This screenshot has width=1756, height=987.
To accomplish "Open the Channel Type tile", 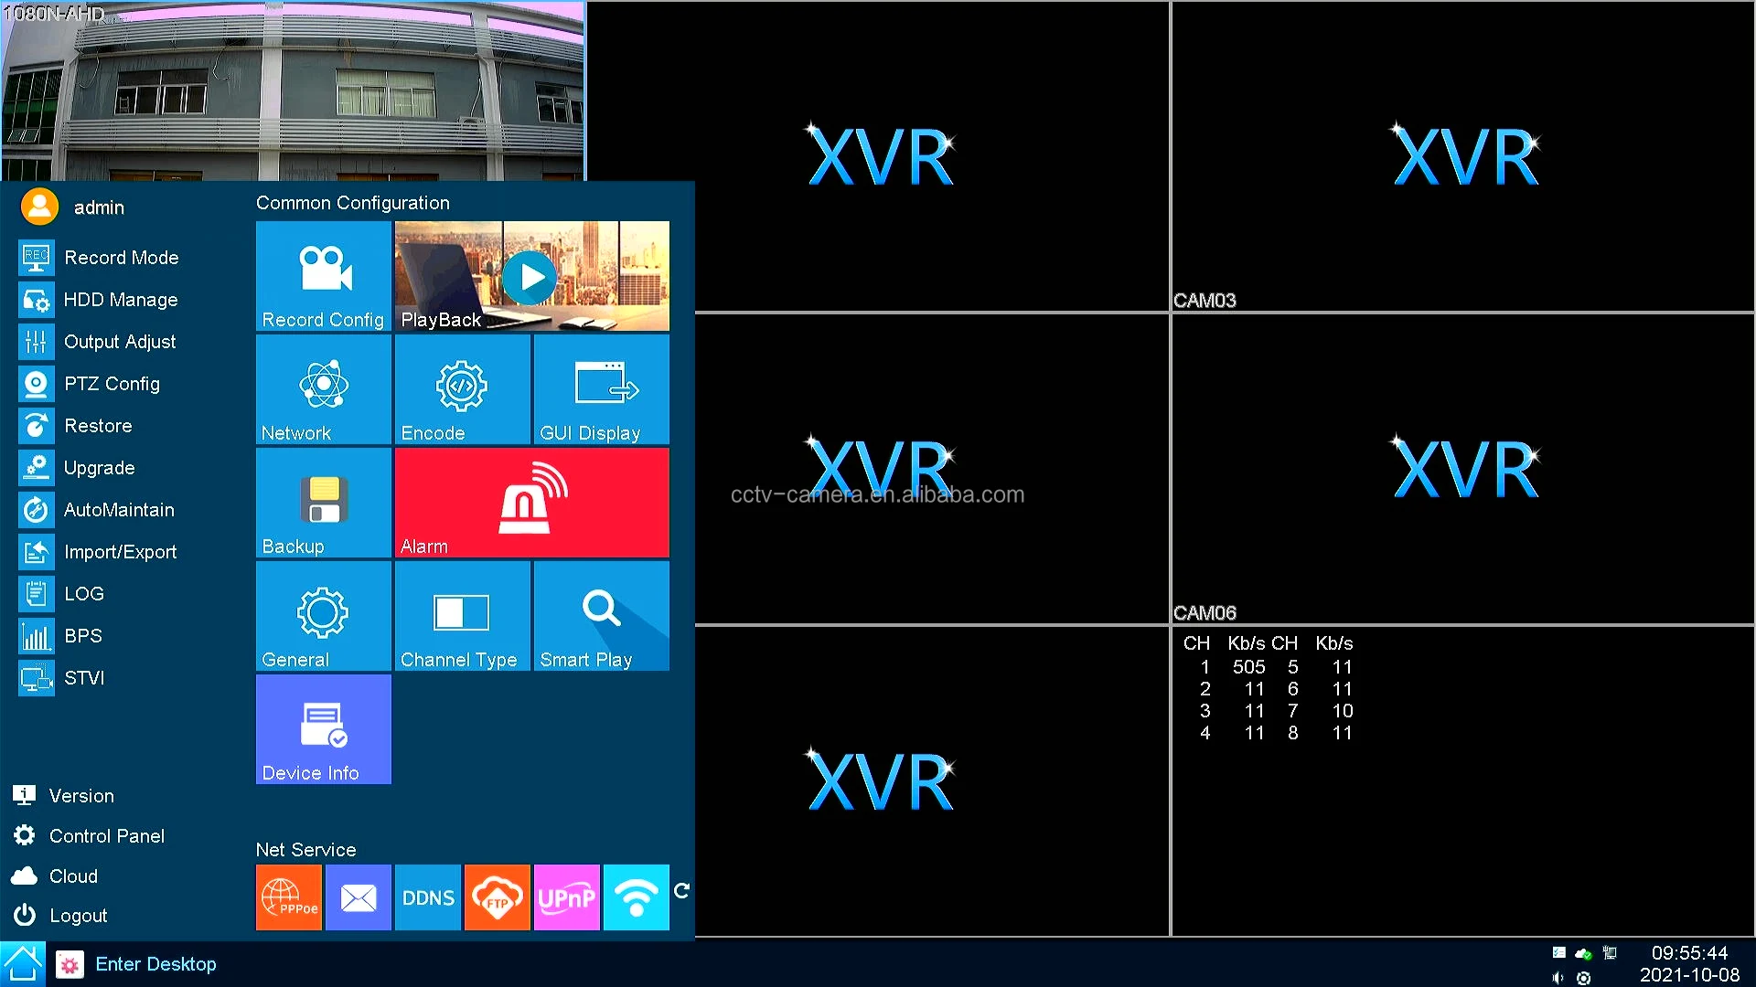I will [x=462, y=616].
